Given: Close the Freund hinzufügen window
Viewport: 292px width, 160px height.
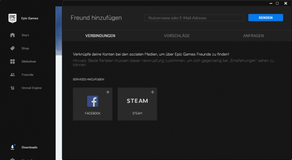Looking at the screenshot, I should coord(286,3).
